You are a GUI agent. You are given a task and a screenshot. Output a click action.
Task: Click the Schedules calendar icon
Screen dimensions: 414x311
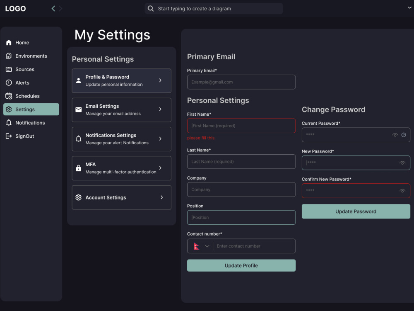(9, 96)
